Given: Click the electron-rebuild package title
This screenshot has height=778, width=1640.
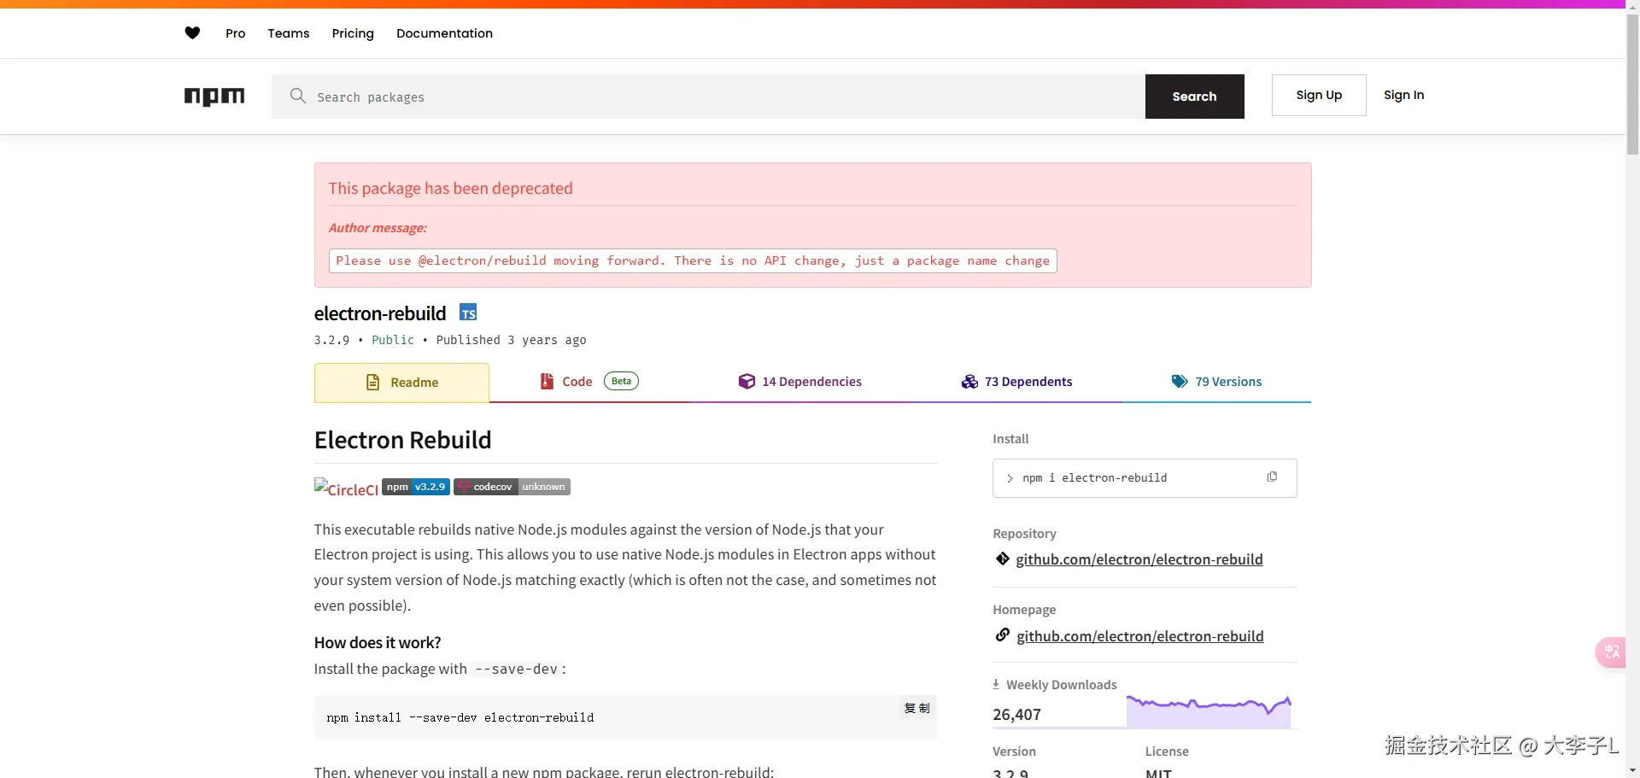Looking at the screenshot, I should click(x=380, y=313).
